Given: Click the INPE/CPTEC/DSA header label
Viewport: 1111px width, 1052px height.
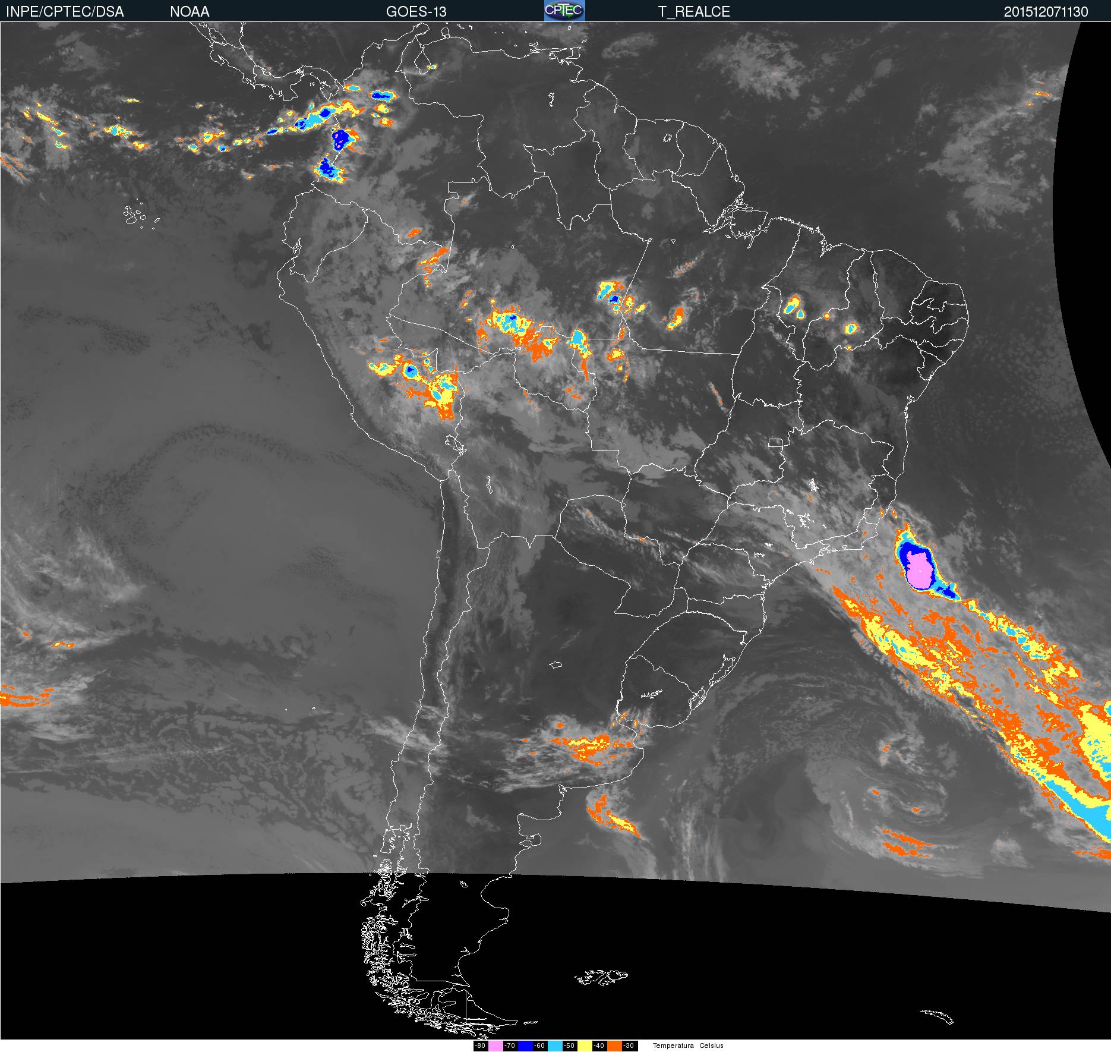Looking at the screenshot, I should [65, 12].
